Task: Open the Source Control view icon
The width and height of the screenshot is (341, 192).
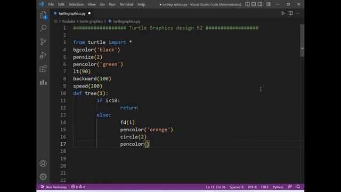Action: pos(43,42)
